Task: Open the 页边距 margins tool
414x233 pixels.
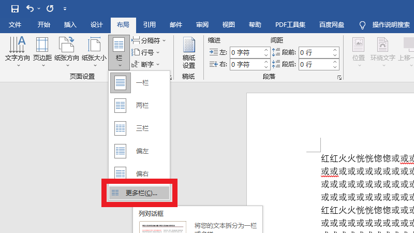Action: tap(42, 51)
